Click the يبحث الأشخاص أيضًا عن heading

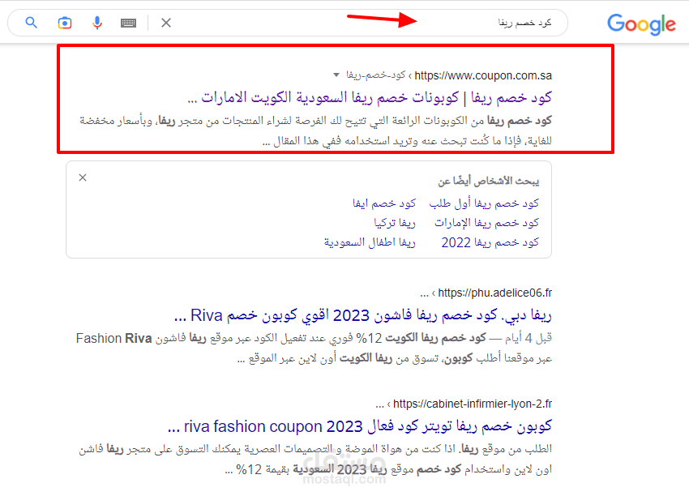488,181
